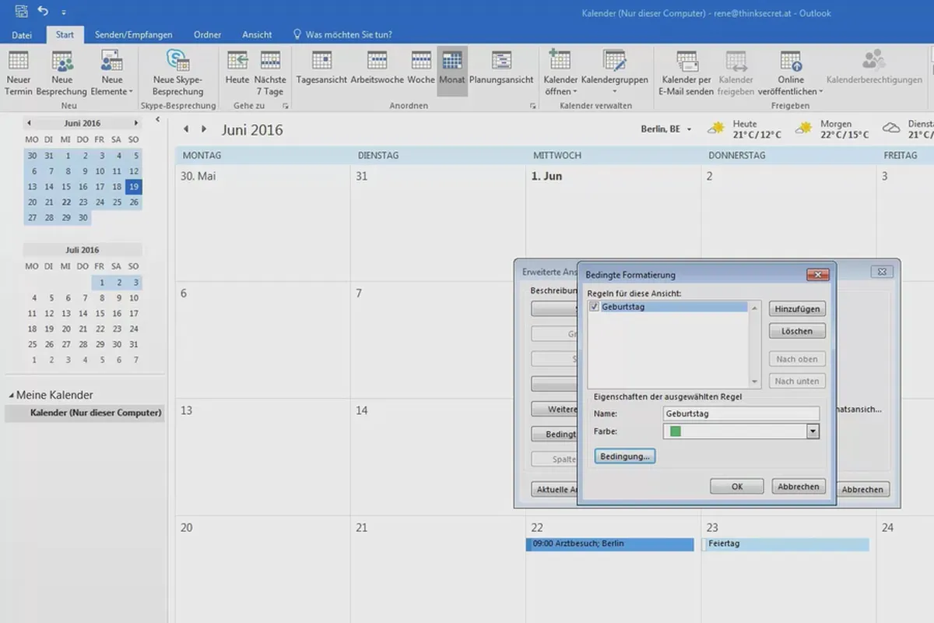This screenshot has height=623, width=934.
Task: Click the Löschen button
Action: (797, 331)
